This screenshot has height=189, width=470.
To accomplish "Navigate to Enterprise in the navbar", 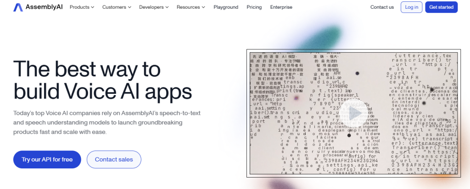I will click(x=281, y=7).
